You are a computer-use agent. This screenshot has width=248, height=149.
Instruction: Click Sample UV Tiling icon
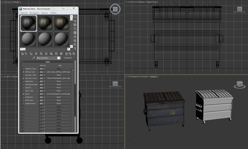tap(75, 29)
